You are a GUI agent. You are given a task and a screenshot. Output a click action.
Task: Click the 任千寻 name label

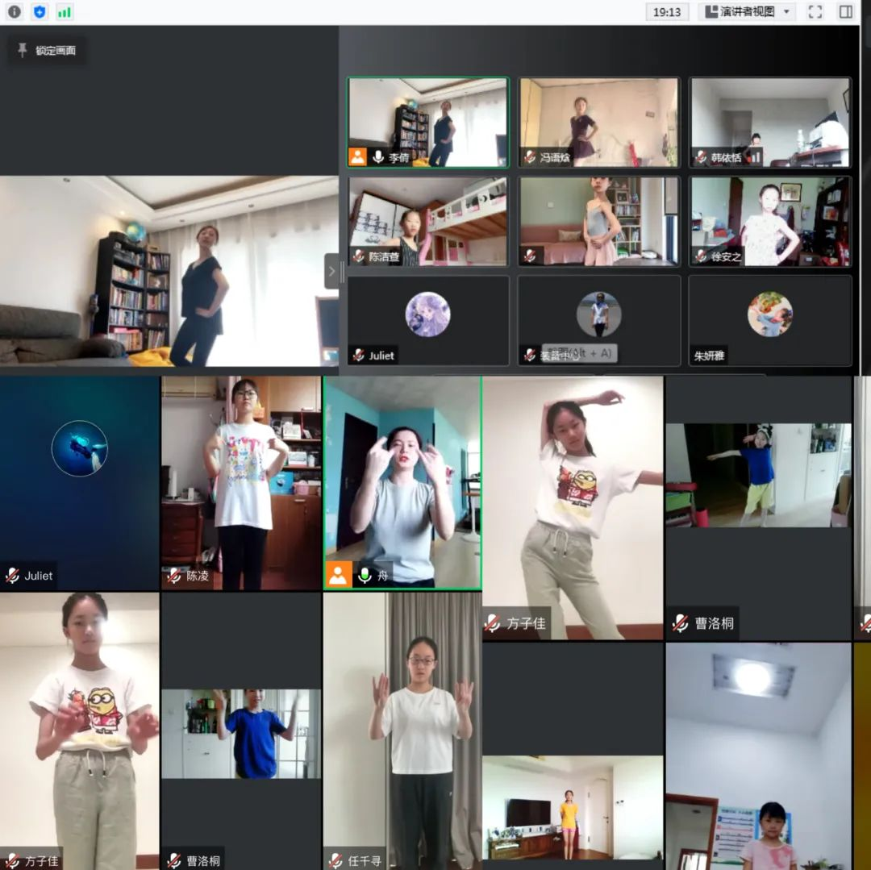point(365,861)
